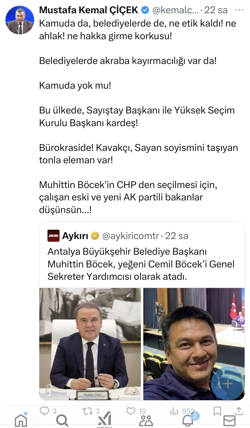Open Mustafa Kemal ÇİÇEK's profile avatar
The width and height of the screenshot is (250, 428).
pyautogui.click(x=20, y=20)
